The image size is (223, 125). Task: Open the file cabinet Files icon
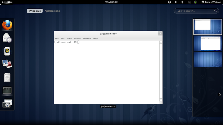[x=7, y=77]
